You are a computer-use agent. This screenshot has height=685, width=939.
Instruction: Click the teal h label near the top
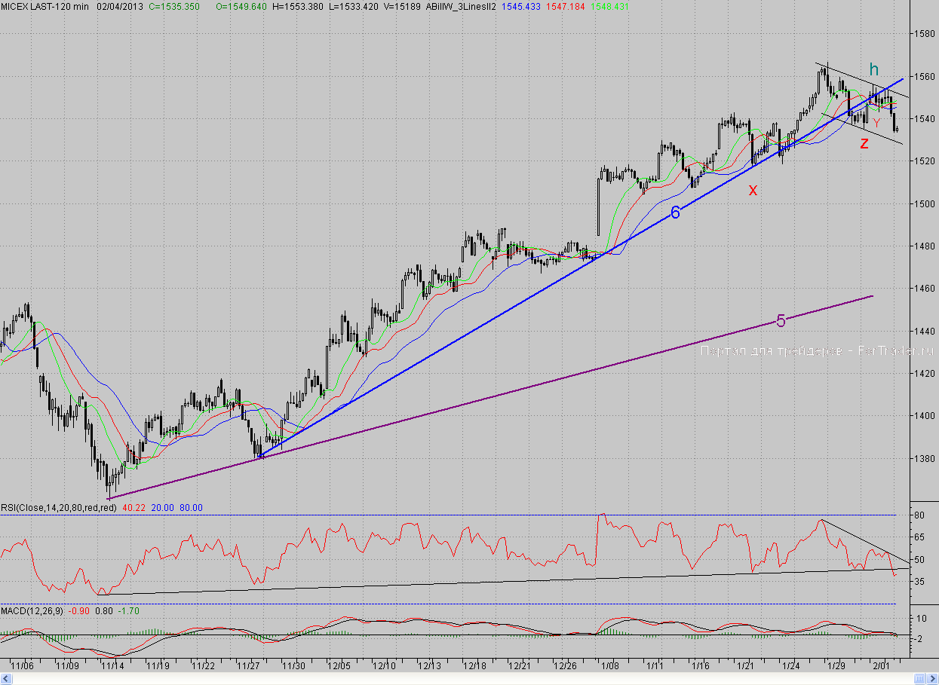click(x=873, y=68)
